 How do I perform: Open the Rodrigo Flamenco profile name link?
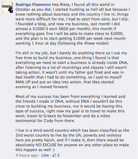[33, 4]
